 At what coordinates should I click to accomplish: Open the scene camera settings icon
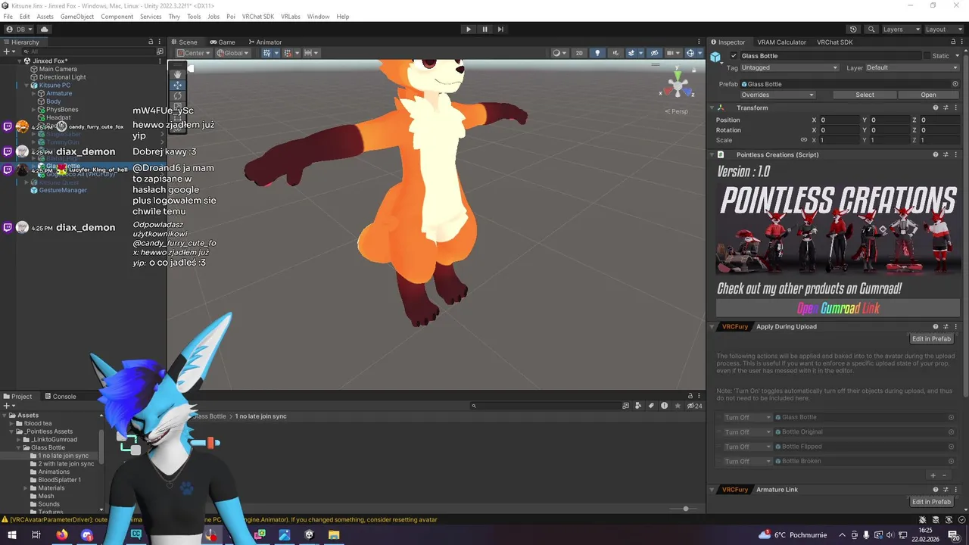672,53
